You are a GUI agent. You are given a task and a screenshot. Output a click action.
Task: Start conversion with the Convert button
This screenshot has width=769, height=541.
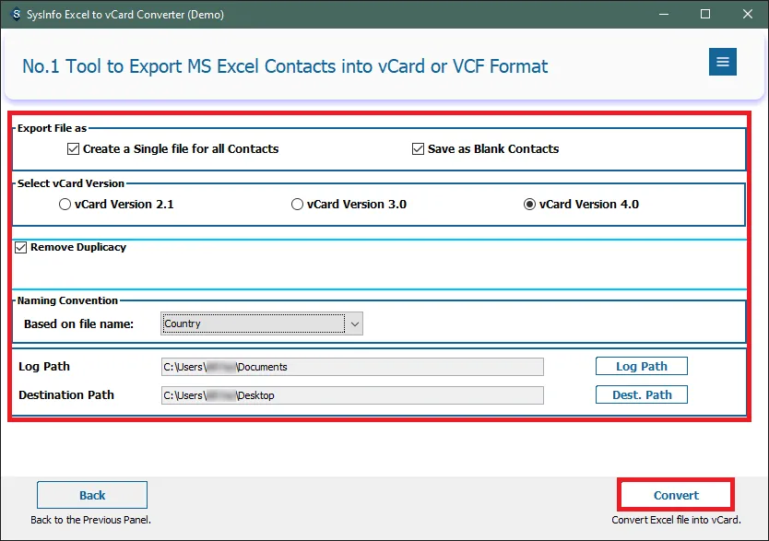676,495
